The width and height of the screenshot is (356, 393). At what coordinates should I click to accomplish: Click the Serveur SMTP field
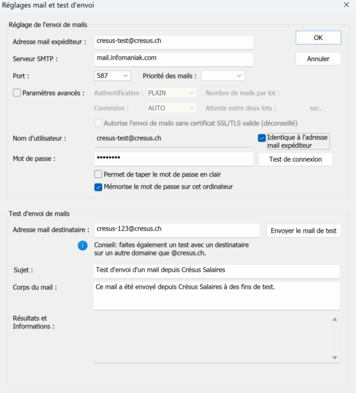point(174,60)
